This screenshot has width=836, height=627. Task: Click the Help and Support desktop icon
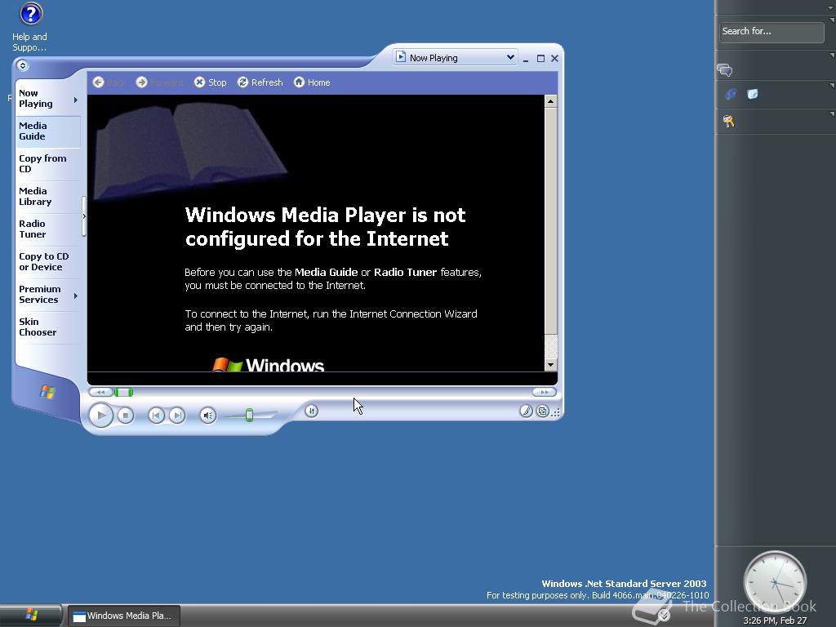[30, 27]
